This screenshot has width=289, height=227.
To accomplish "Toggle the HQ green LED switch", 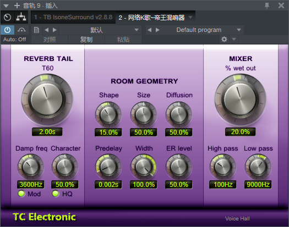I will 56,193.
